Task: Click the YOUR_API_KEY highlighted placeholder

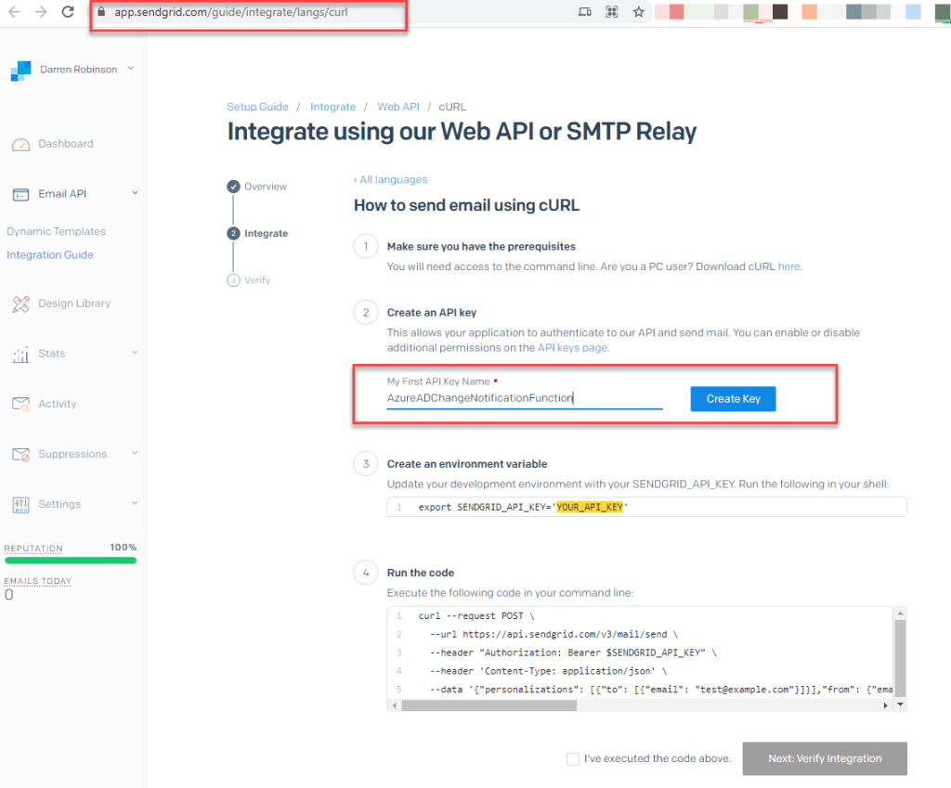Action: pyautogui.click(x=590, y=508)
